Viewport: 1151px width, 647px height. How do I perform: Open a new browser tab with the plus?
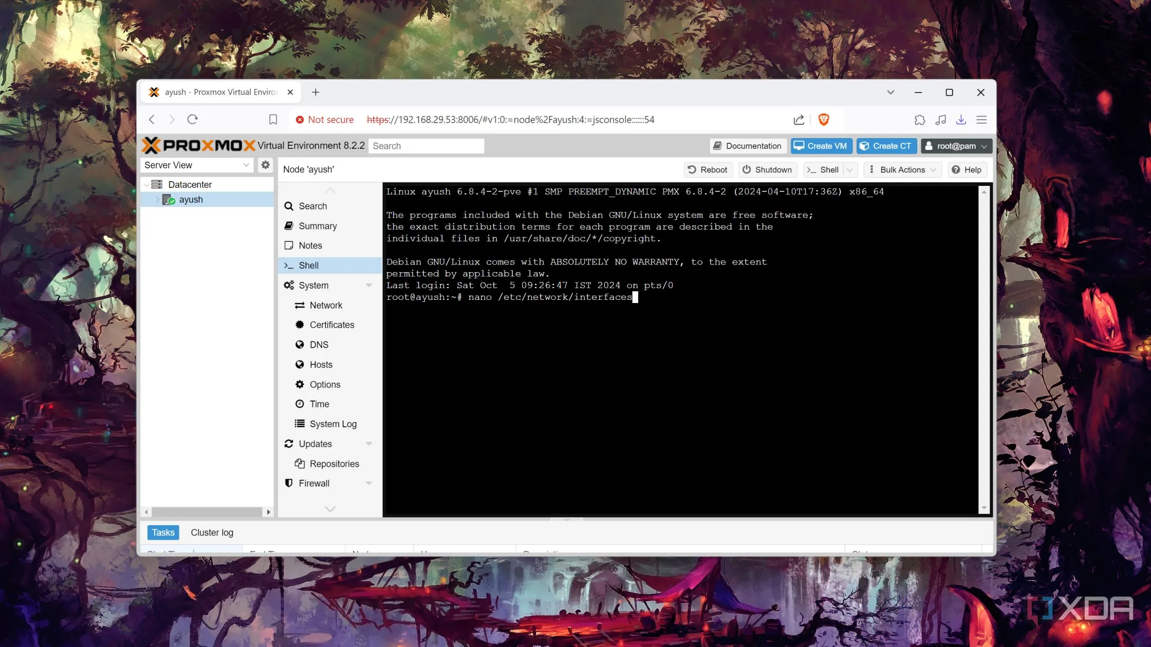coord(315,92)
